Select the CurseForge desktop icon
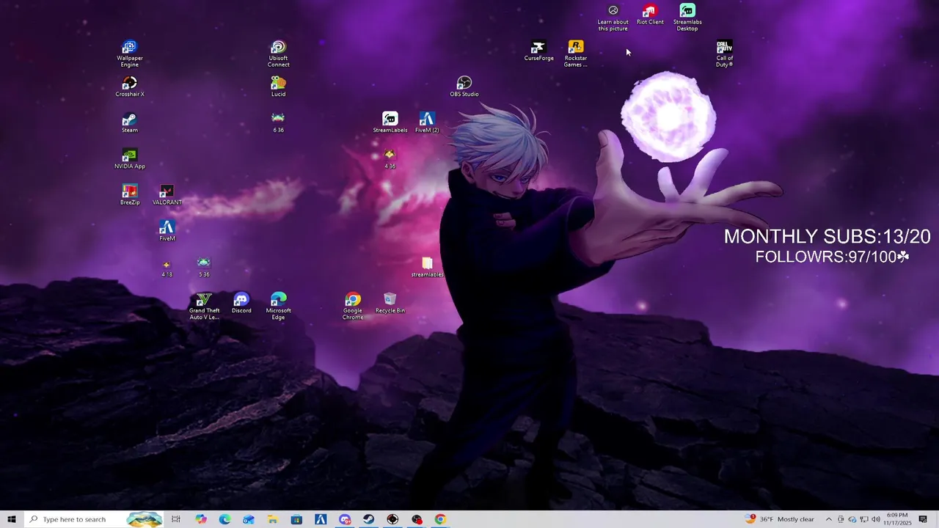This screenshot has width=939, height=528. click(538, 51)
